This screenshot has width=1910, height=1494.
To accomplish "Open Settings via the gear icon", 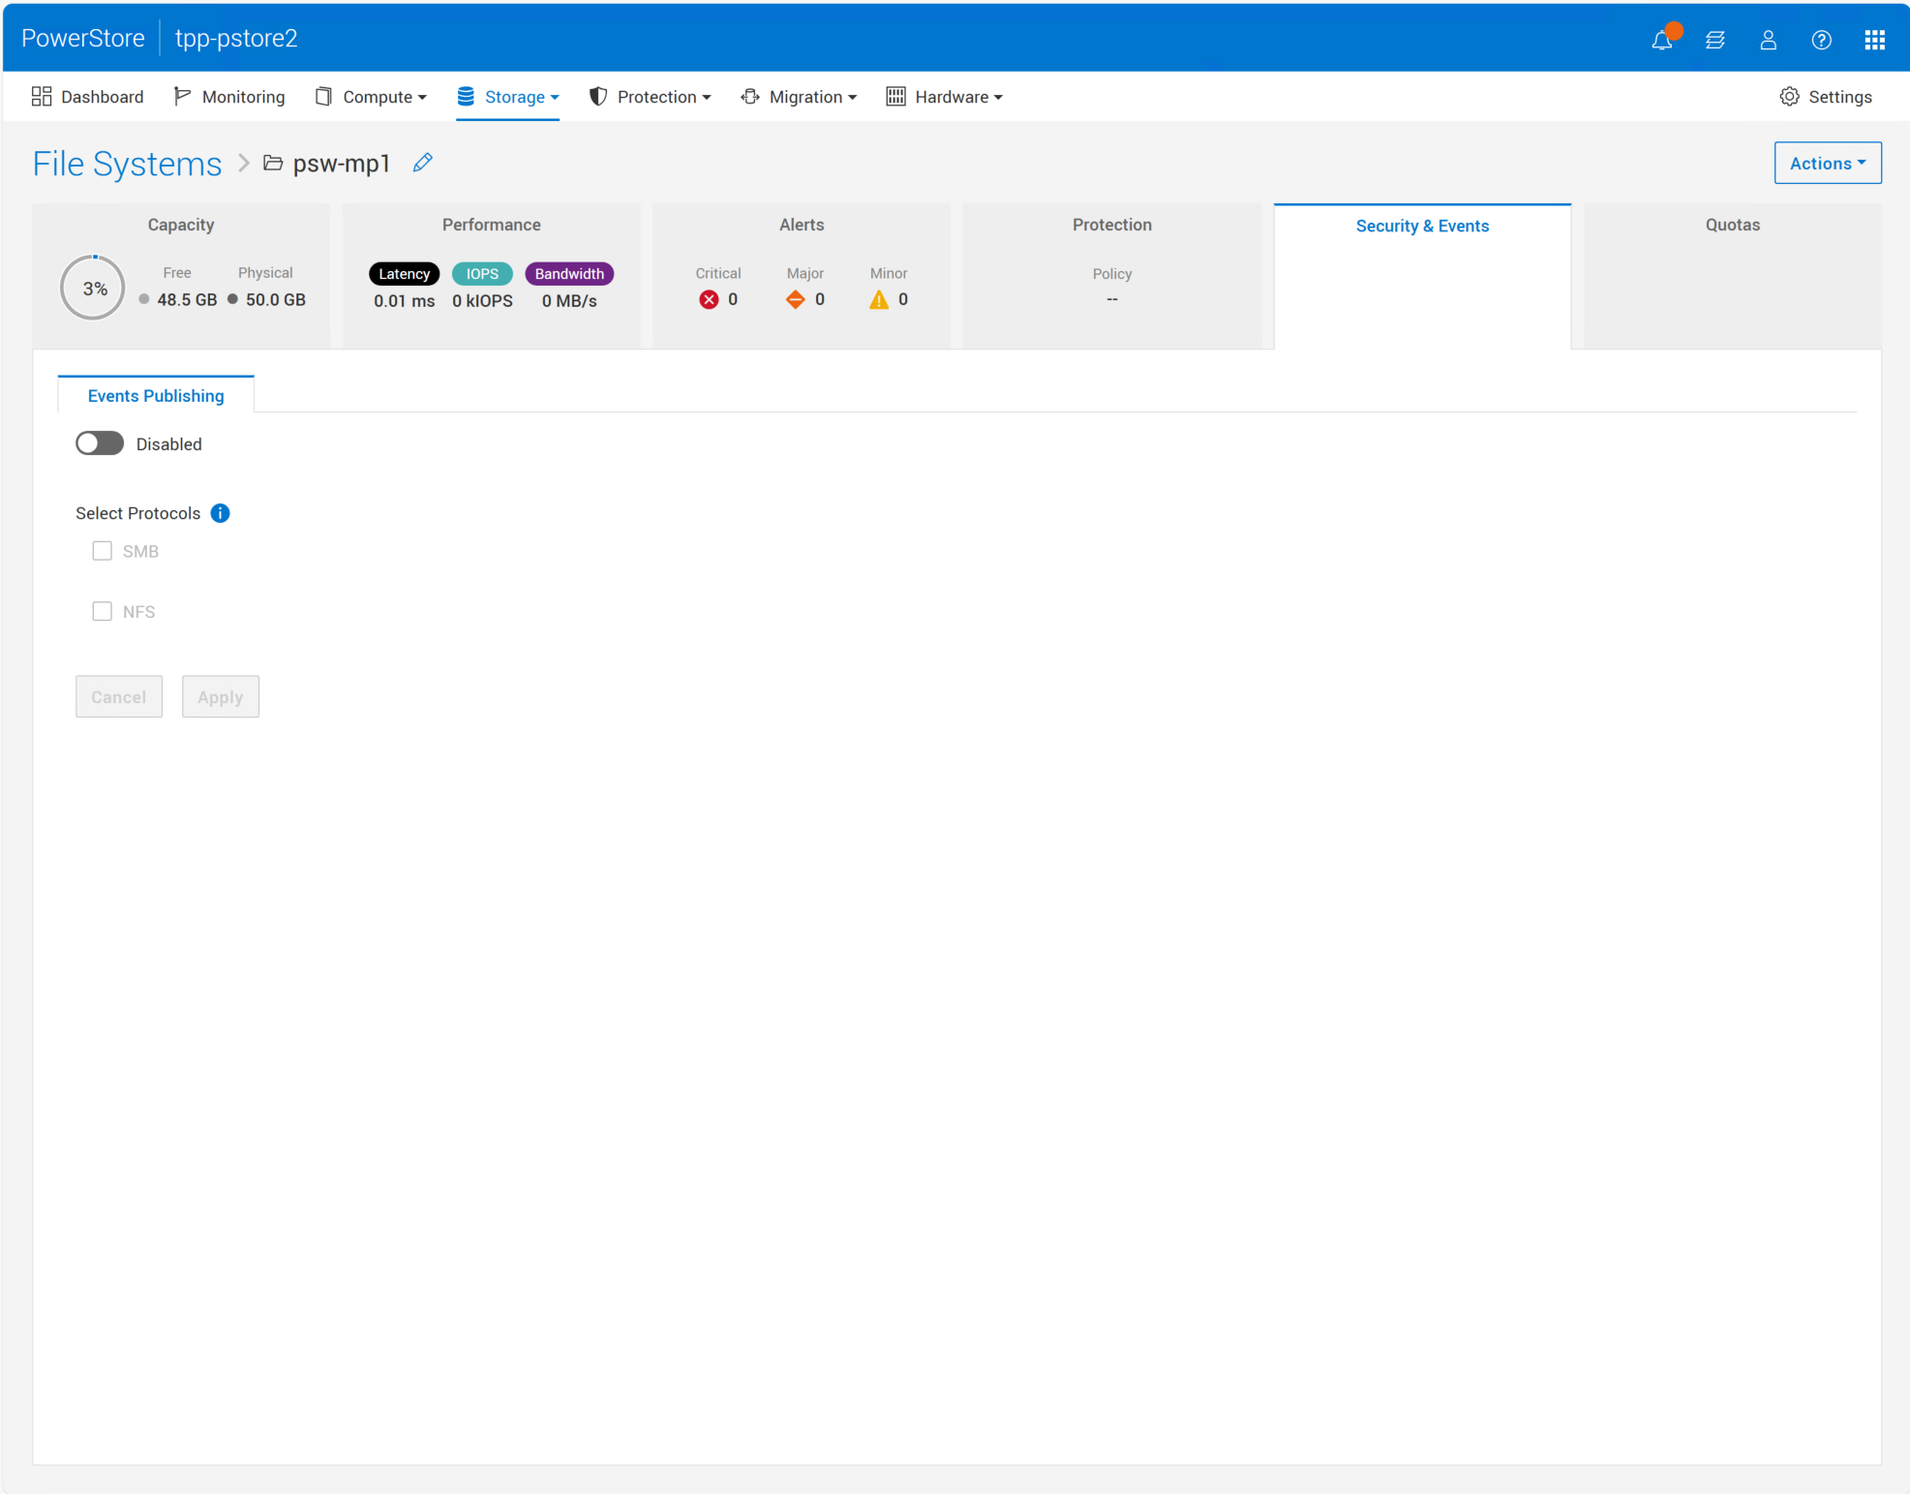I will [1789, 97].
